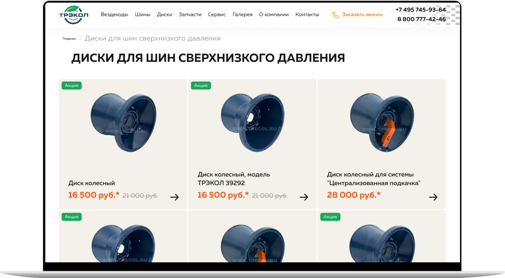Open the Диск колесный product title

(x=92, y=183)
